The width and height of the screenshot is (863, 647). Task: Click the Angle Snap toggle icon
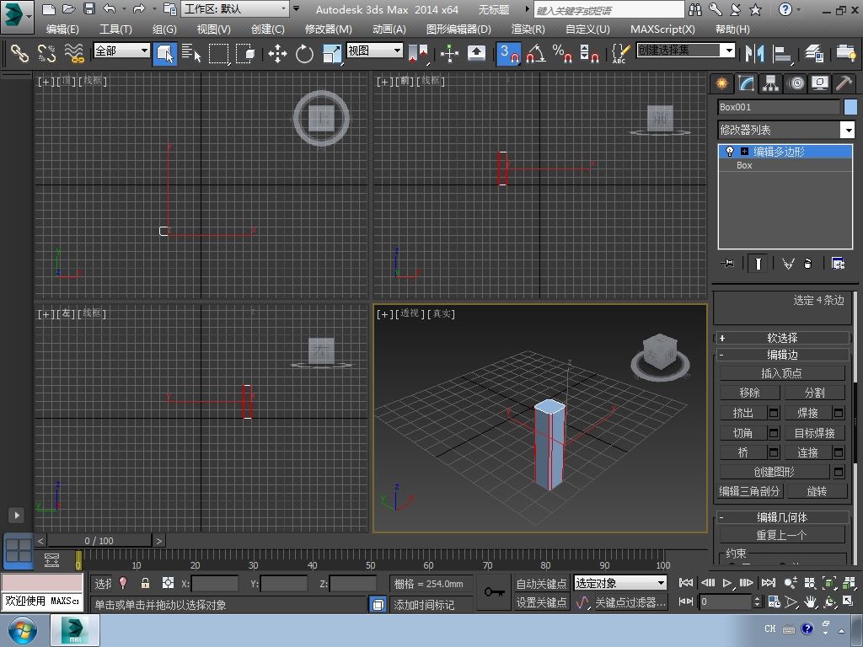tap(535, 54)
